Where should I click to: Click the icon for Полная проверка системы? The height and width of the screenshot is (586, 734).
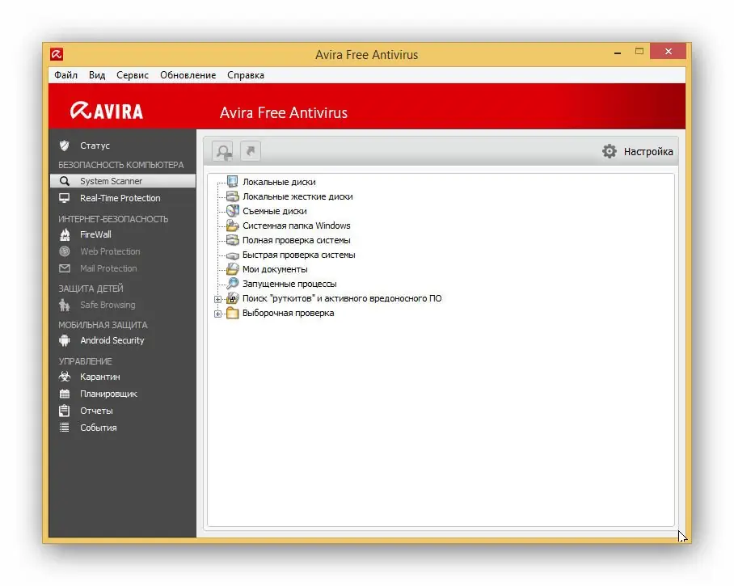coord(233,240)
